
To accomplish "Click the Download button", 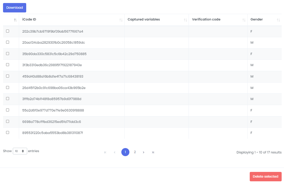I will [x=14, y=8].
